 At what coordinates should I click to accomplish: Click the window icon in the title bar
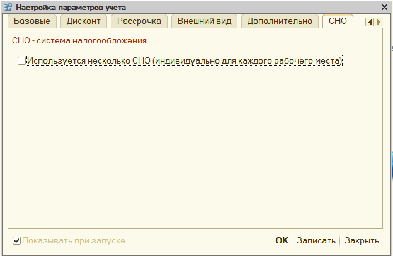click(8, 8)
